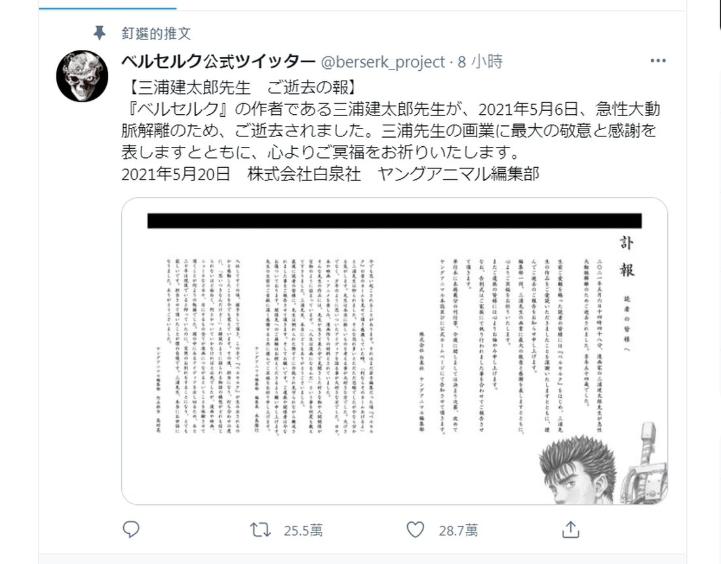The width and height of the screenshot is (721, 564).
Task: Click the skull profile avatar
Action: 83,76
